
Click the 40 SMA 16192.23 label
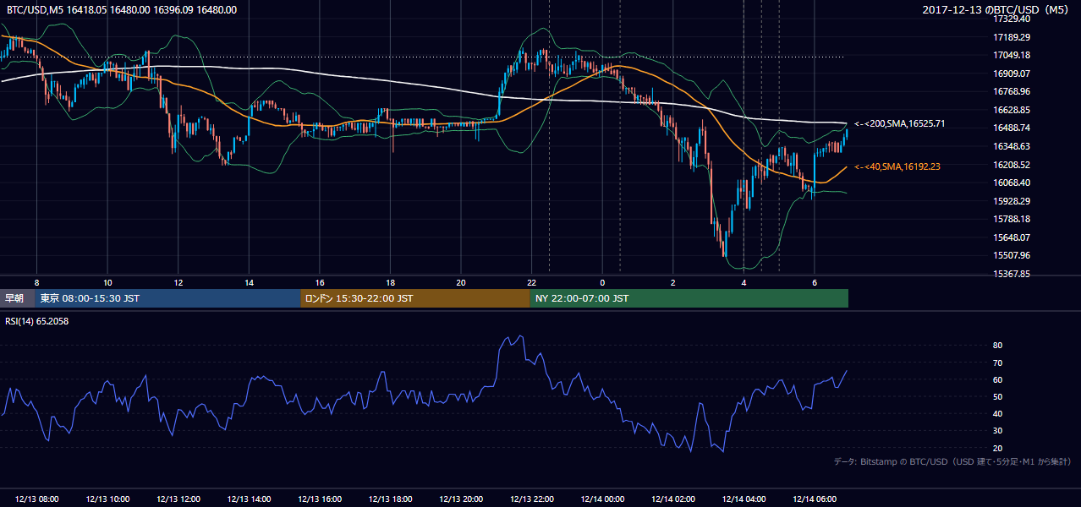point(897,166)
